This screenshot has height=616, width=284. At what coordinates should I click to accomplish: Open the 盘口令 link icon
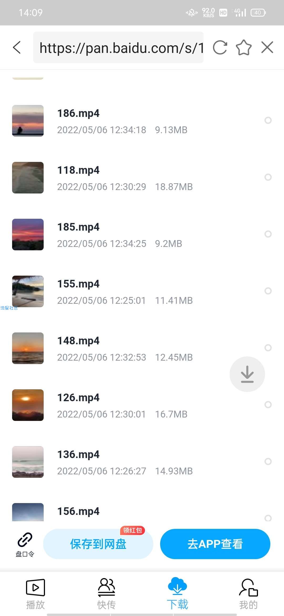25,544
